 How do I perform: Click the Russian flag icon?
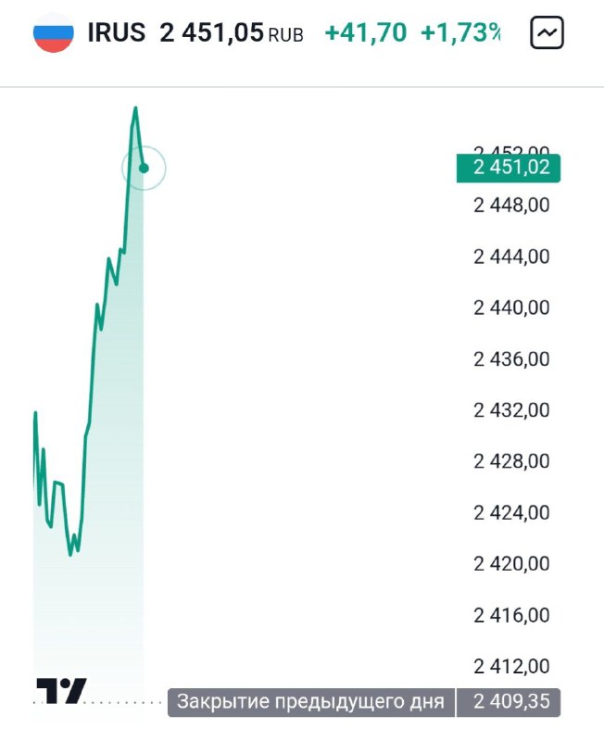(x=54, y=32)
